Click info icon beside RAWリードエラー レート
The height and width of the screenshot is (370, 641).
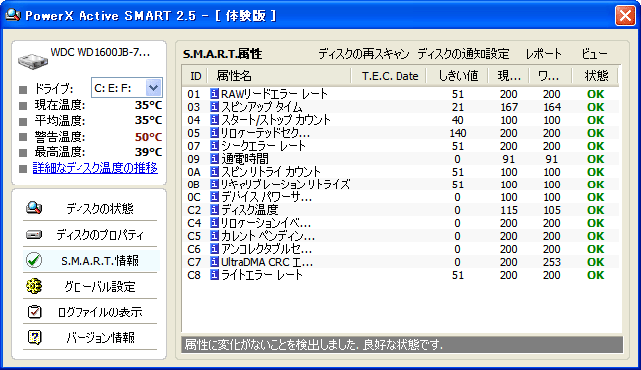[214, 94]
